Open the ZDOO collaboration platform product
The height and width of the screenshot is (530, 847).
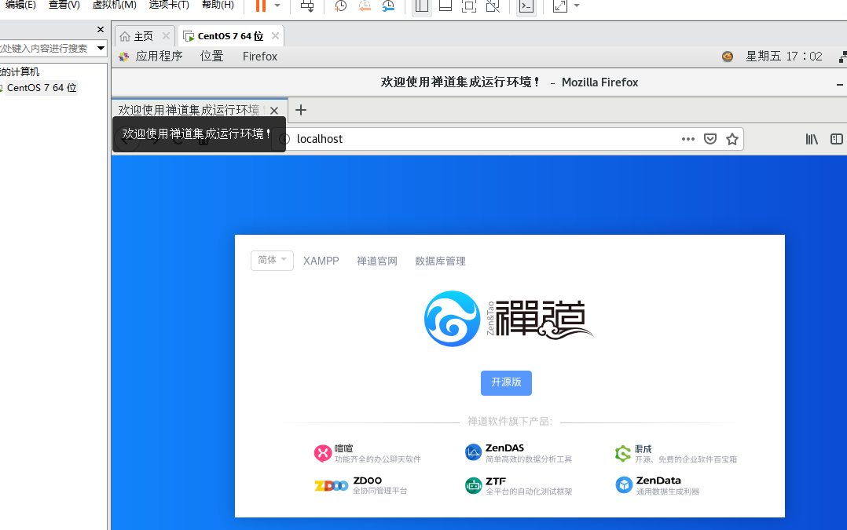tap(361, 485)
